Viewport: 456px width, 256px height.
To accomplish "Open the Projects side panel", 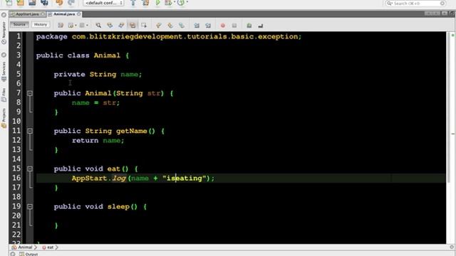I will [4, 117].
